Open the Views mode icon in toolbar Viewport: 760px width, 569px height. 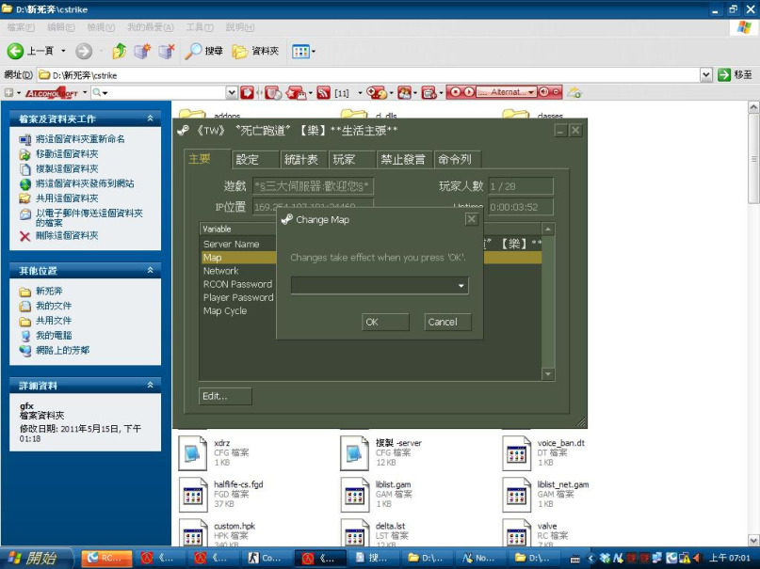[300, 51]
